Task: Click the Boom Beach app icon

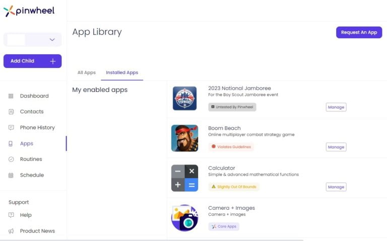Action: [184, 138]
